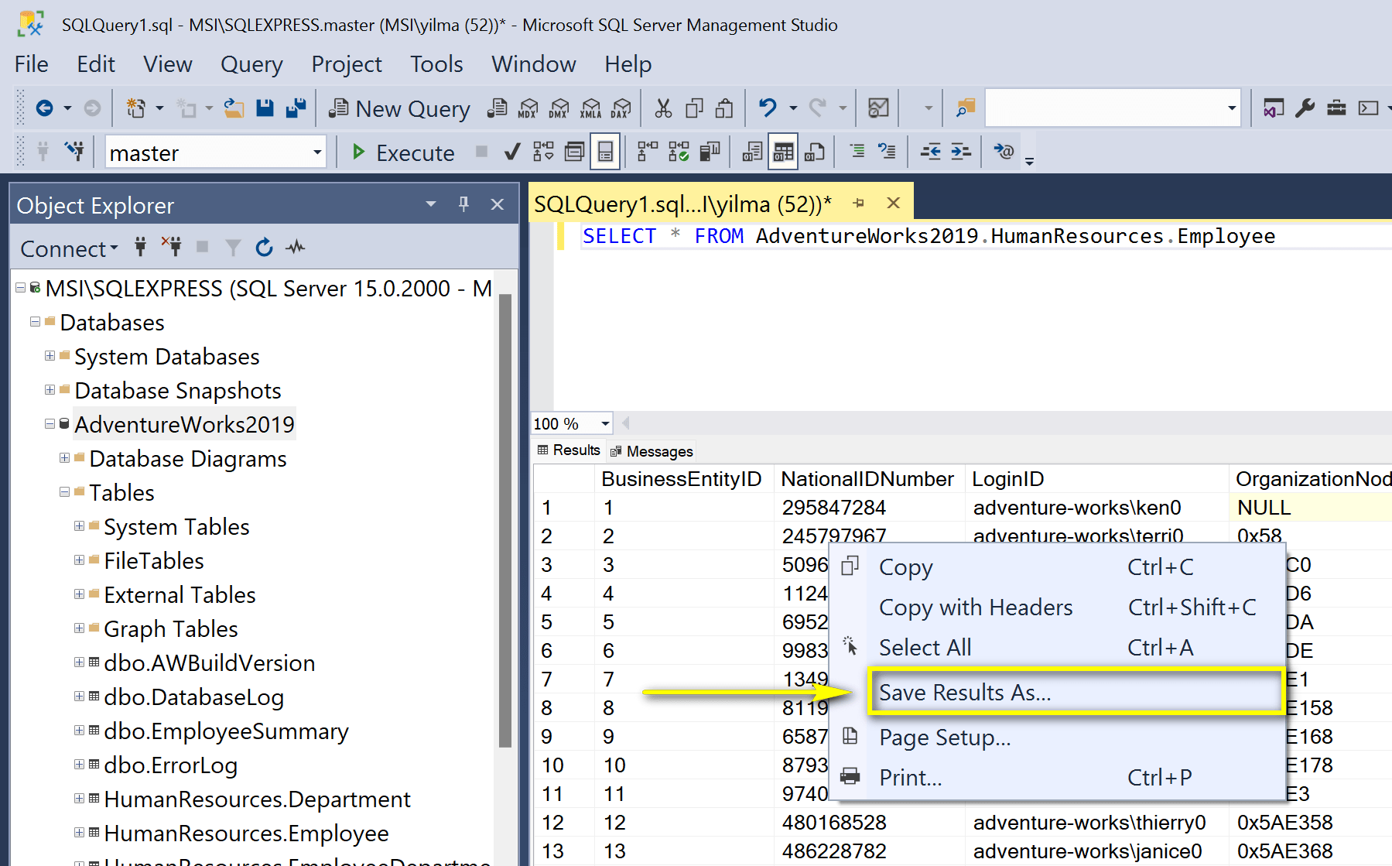Click the Paste clipboard icon
Screen dimensions: 1392x866
pyautogui.click(x=724, y=108)
